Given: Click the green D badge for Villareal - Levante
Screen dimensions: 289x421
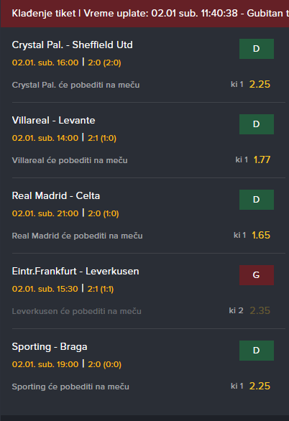Looking at the screenshot, I should 257,124.
